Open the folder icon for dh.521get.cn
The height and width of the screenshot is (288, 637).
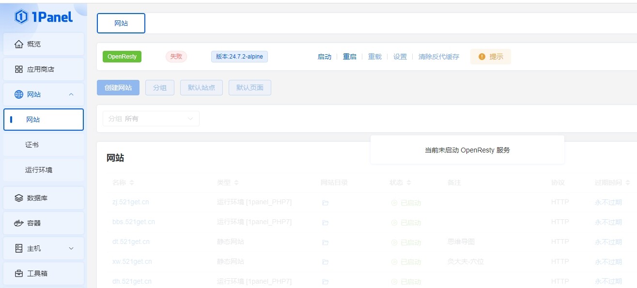pyautogui.click(x=326, y=282)
